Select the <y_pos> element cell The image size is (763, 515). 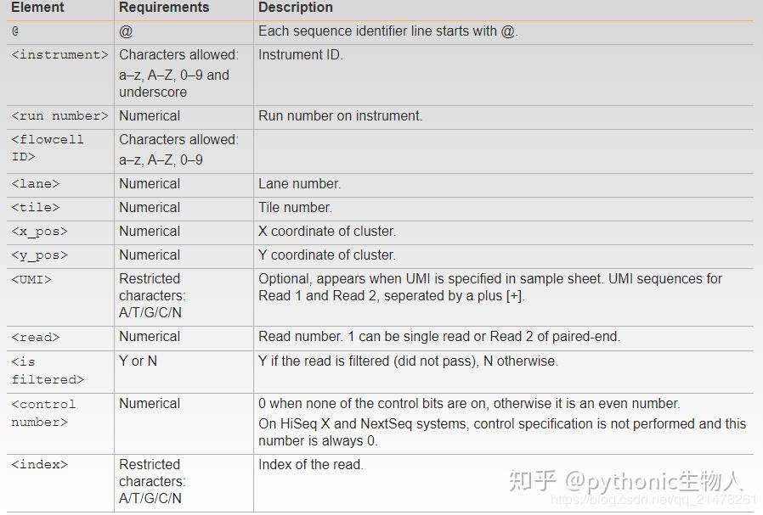tap(39, 255)
